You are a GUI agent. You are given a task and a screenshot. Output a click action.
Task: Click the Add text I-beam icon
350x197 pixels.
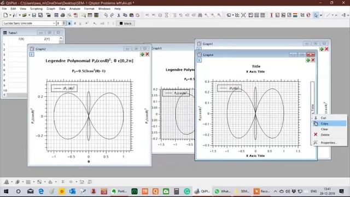click(271, 15)
